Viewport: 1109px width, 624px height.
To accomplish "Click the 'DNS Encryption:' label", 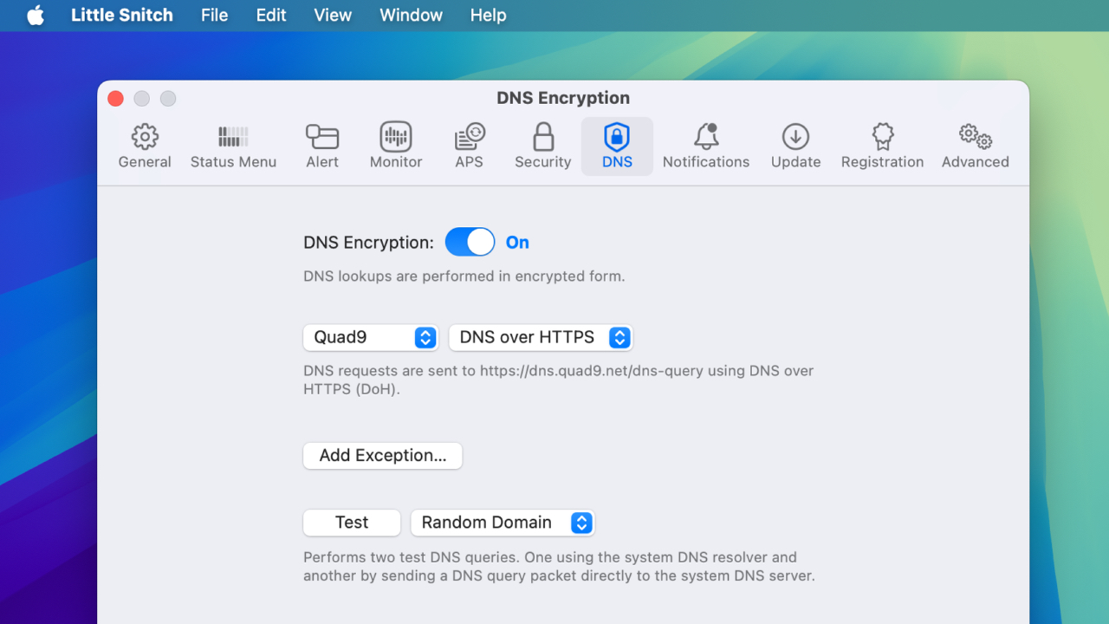I will click(x=368, y=243).
